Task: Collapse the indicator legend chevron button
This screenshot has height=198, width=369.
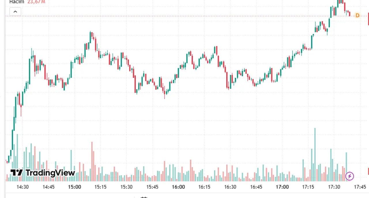Action: 15,12
